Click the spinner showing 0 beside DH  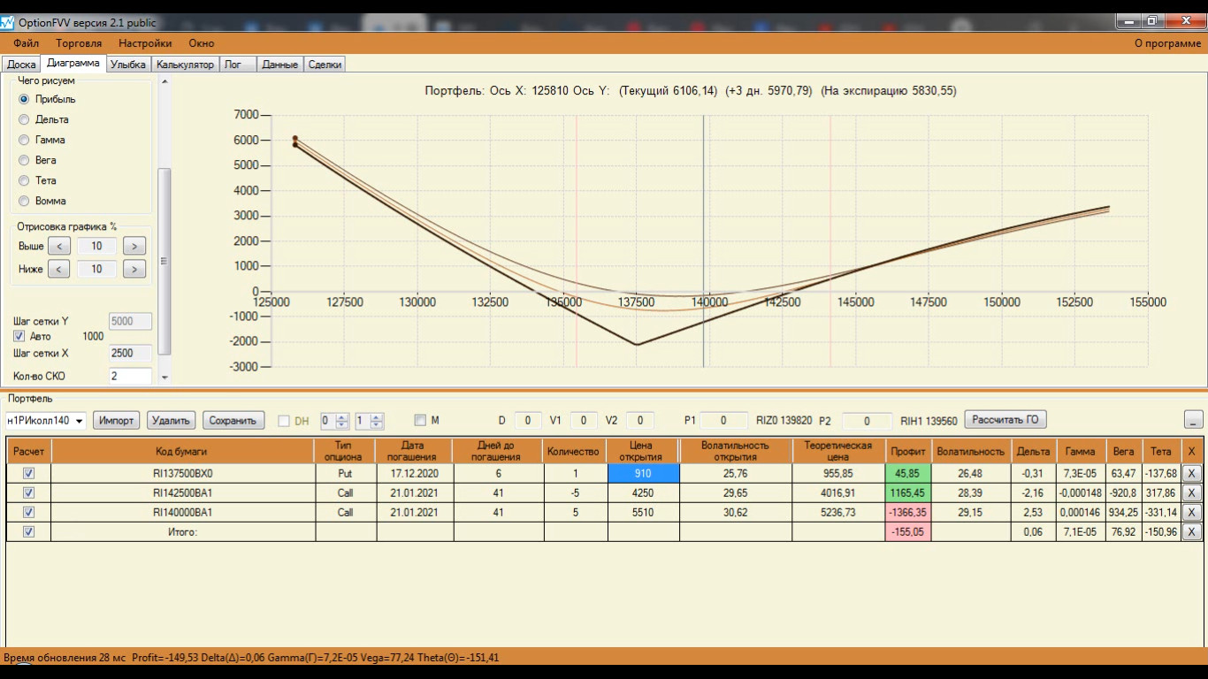coord(335,421)
